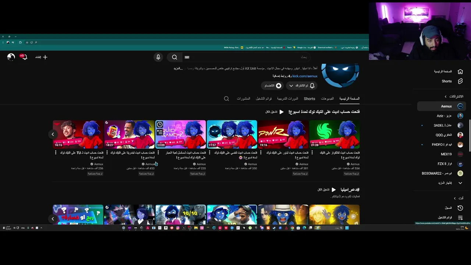471x265 pixels.
Task: Select the Aemux subscription in sidebar
Action: 442,106
